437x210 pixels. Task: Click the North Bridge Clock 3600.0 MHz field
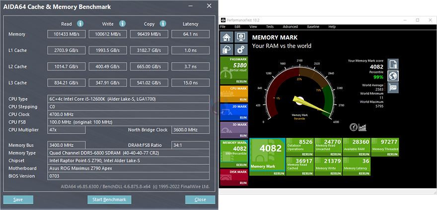pyautogui.click(x=190, y=130)
